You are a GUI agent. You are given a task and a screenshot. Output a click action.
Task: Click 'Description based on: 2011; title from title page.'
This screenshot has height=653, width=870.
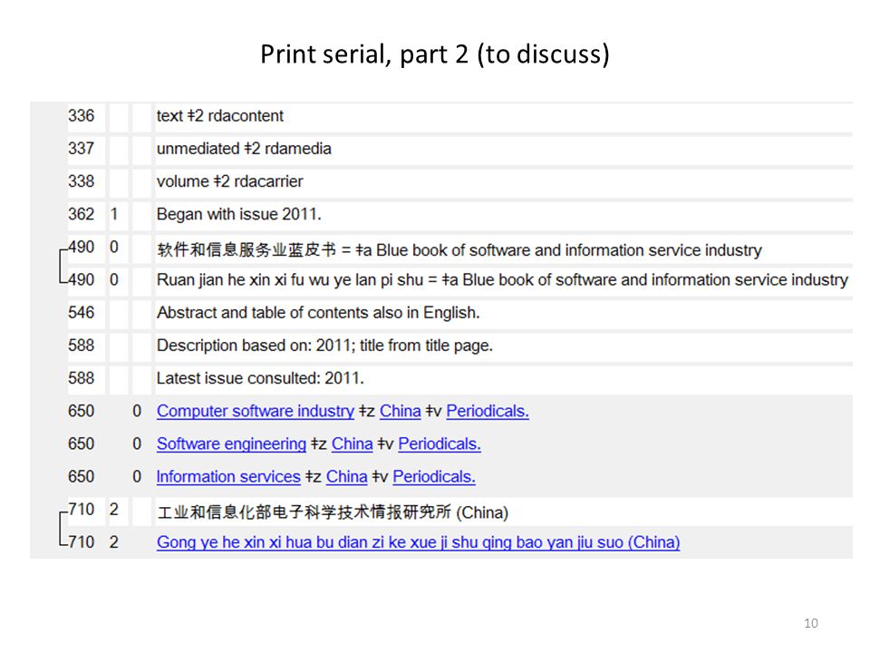point(324,346)
